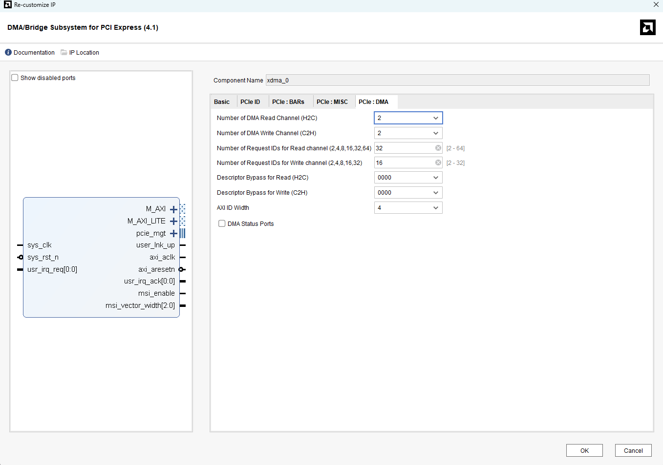The image size is (663, 465).
Task: Expand Descriptor Bypass for Read dropdown
Action: [408, 178]
